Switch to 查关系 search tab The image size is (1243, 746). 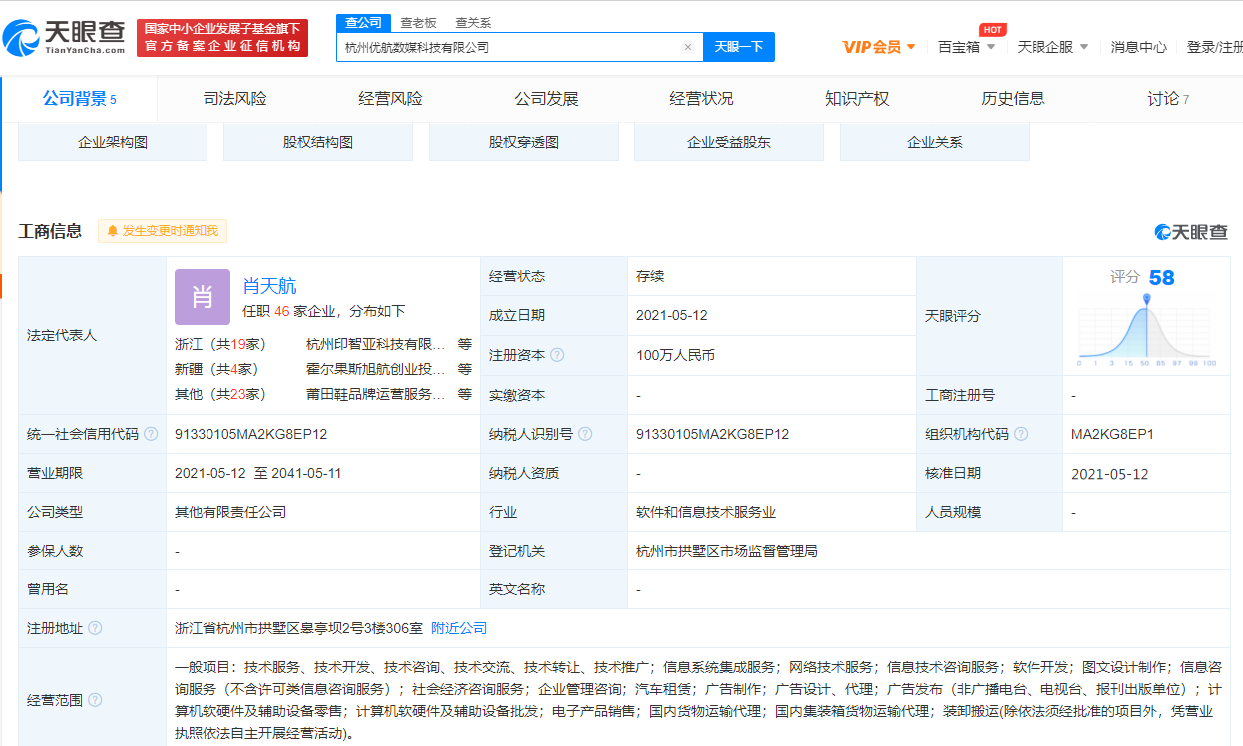473,22
